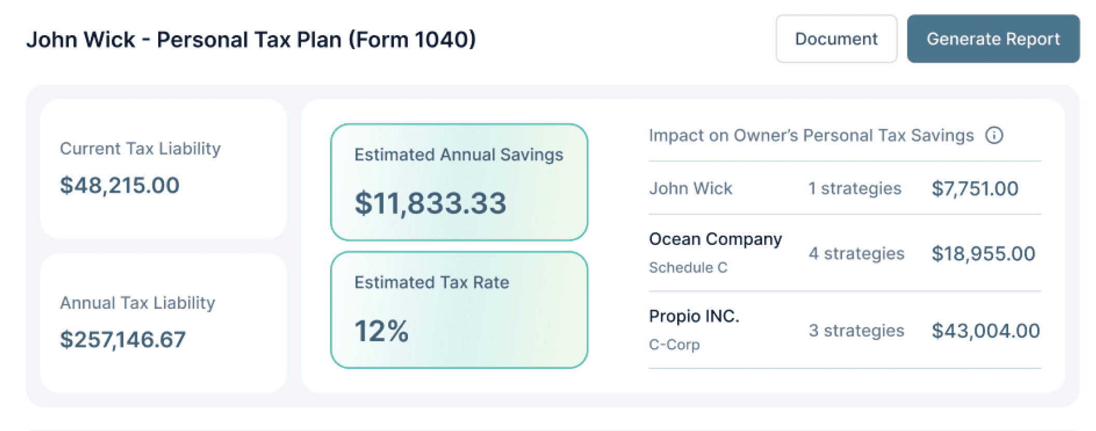Click the C-Corp entity type label
The image size is (1096, 431).
click(674, 344)
